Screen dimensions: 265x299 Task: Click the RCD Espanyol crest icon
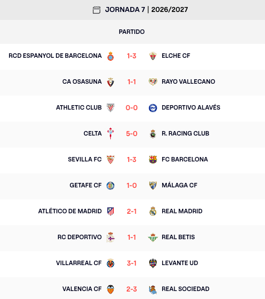tap(110, 56)
